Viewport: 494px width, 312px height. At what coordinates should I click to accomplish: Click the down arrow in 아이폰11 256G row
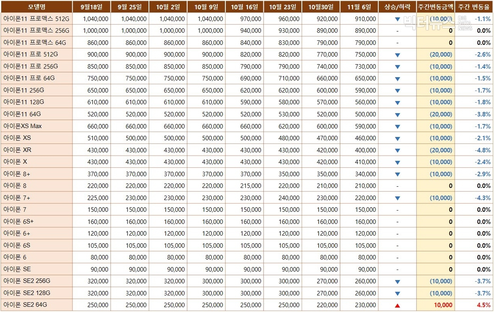point(398,91)
